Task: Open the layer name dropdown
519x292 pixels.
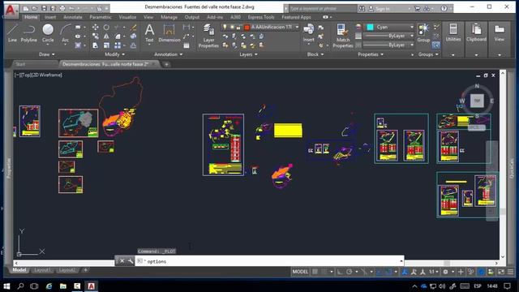Action: tap(297, 27)
